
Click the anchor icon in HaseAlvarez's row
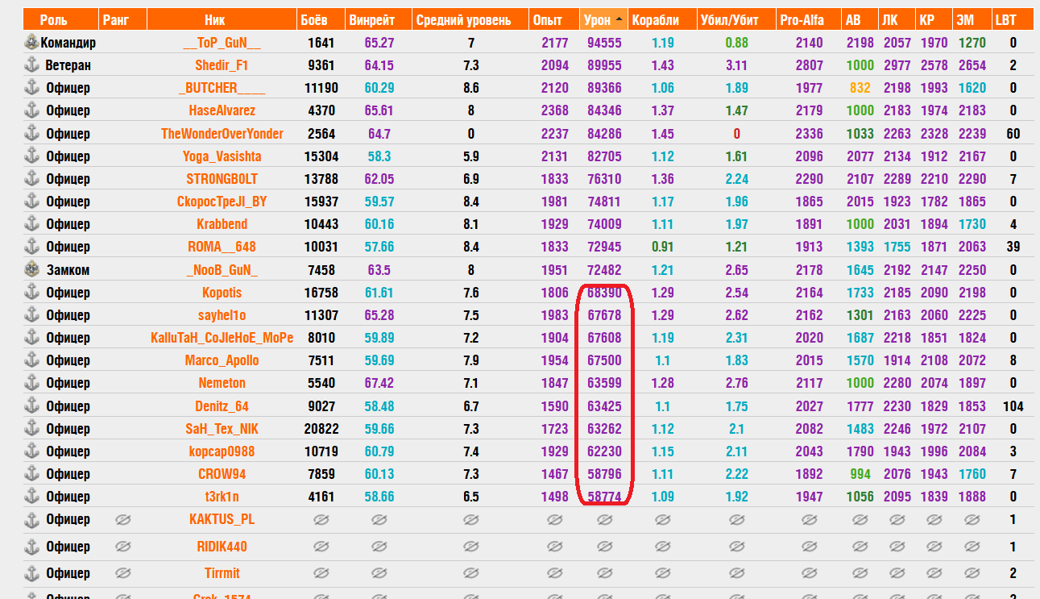pos(32,110)
